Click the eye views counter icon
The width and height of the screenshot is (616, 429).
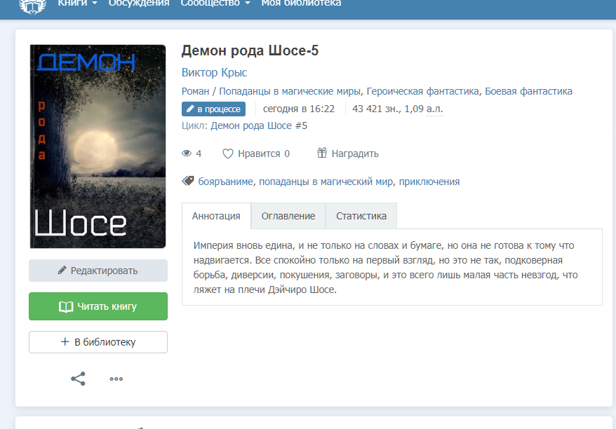[187, 154]
